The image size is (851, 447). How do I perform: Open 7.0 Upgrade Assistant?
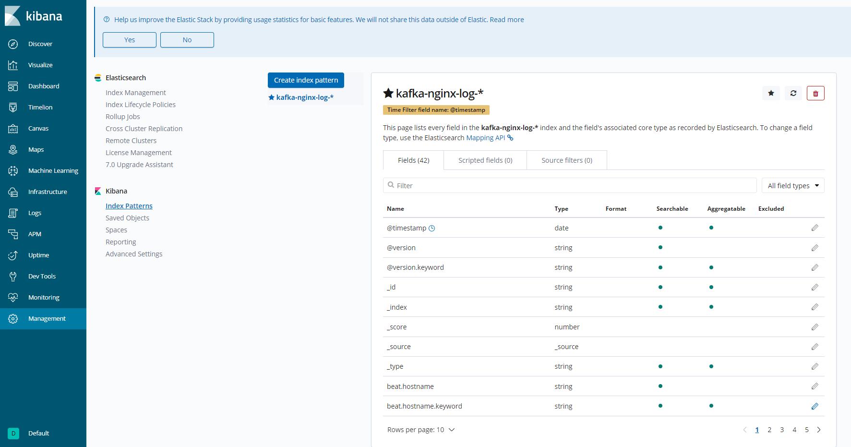tap(139, 165)
